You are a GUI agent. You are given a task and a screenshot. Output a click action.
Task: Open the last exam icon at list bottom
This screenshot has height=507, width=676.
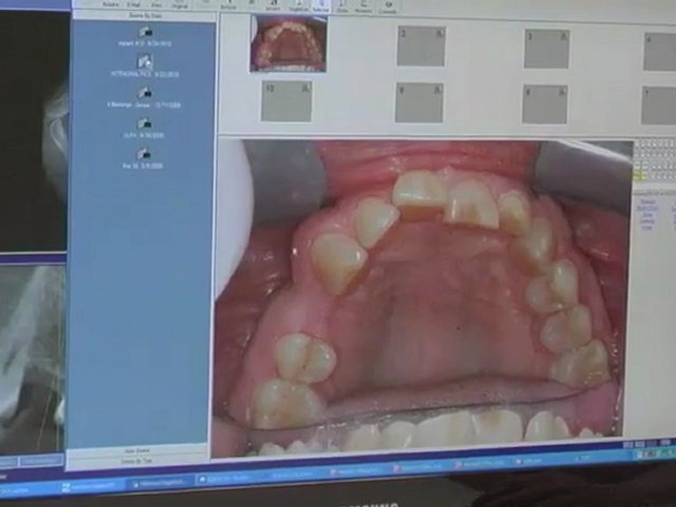(x=143, y=154)
